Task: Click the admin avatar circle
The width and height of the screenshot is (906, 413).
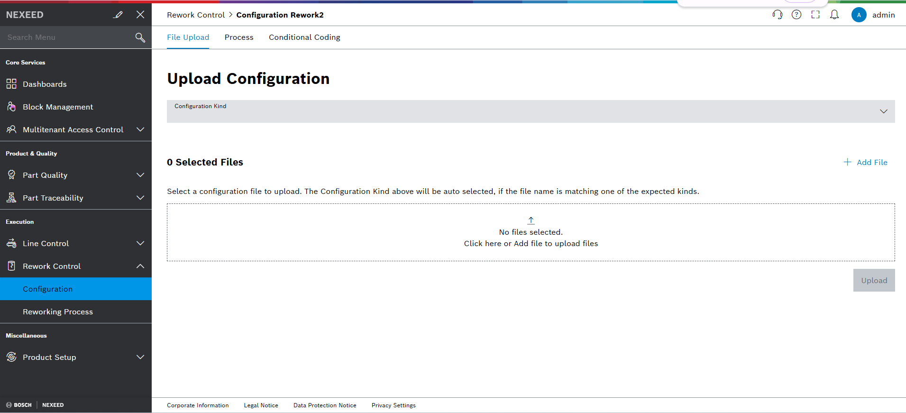Action: (x=859, y=15)
